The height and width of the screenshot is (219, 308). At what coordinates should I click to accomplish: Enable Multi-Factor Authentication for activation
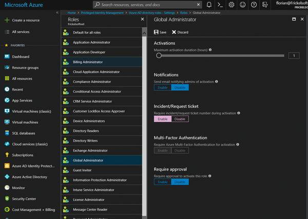coord(163,151)
